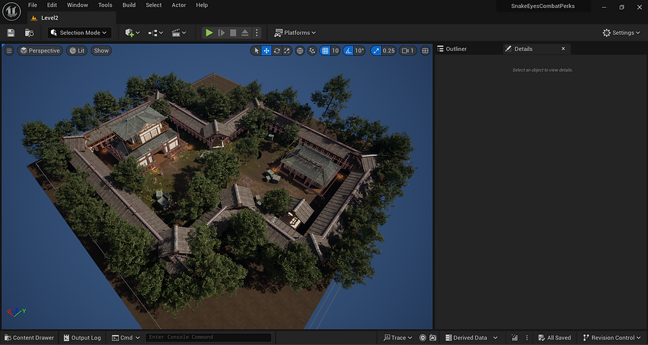Open the Settings dropdown
This screenshot has width=648, height=345.
pos(621,32)
